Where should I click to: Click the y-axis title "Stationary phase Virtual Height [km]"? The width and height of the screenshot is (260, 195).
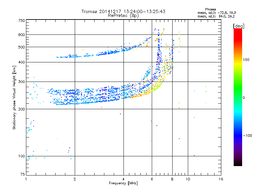click(14, 98)
